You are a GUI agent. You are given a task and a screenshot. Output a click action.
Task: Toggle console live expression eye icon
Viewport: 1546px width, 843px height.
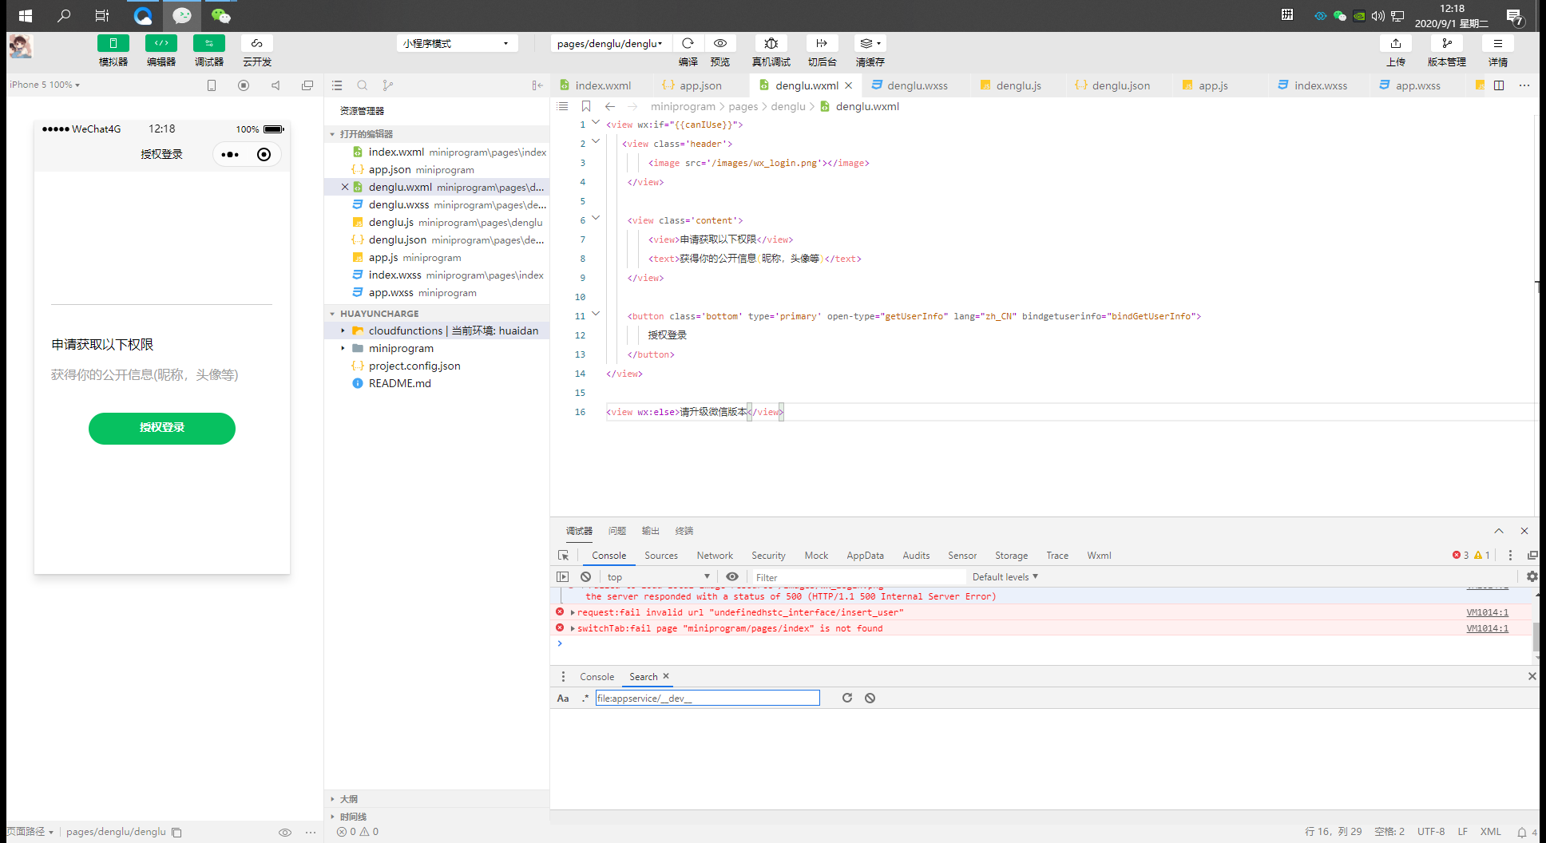pyautogui.click(x=732, y=576)
